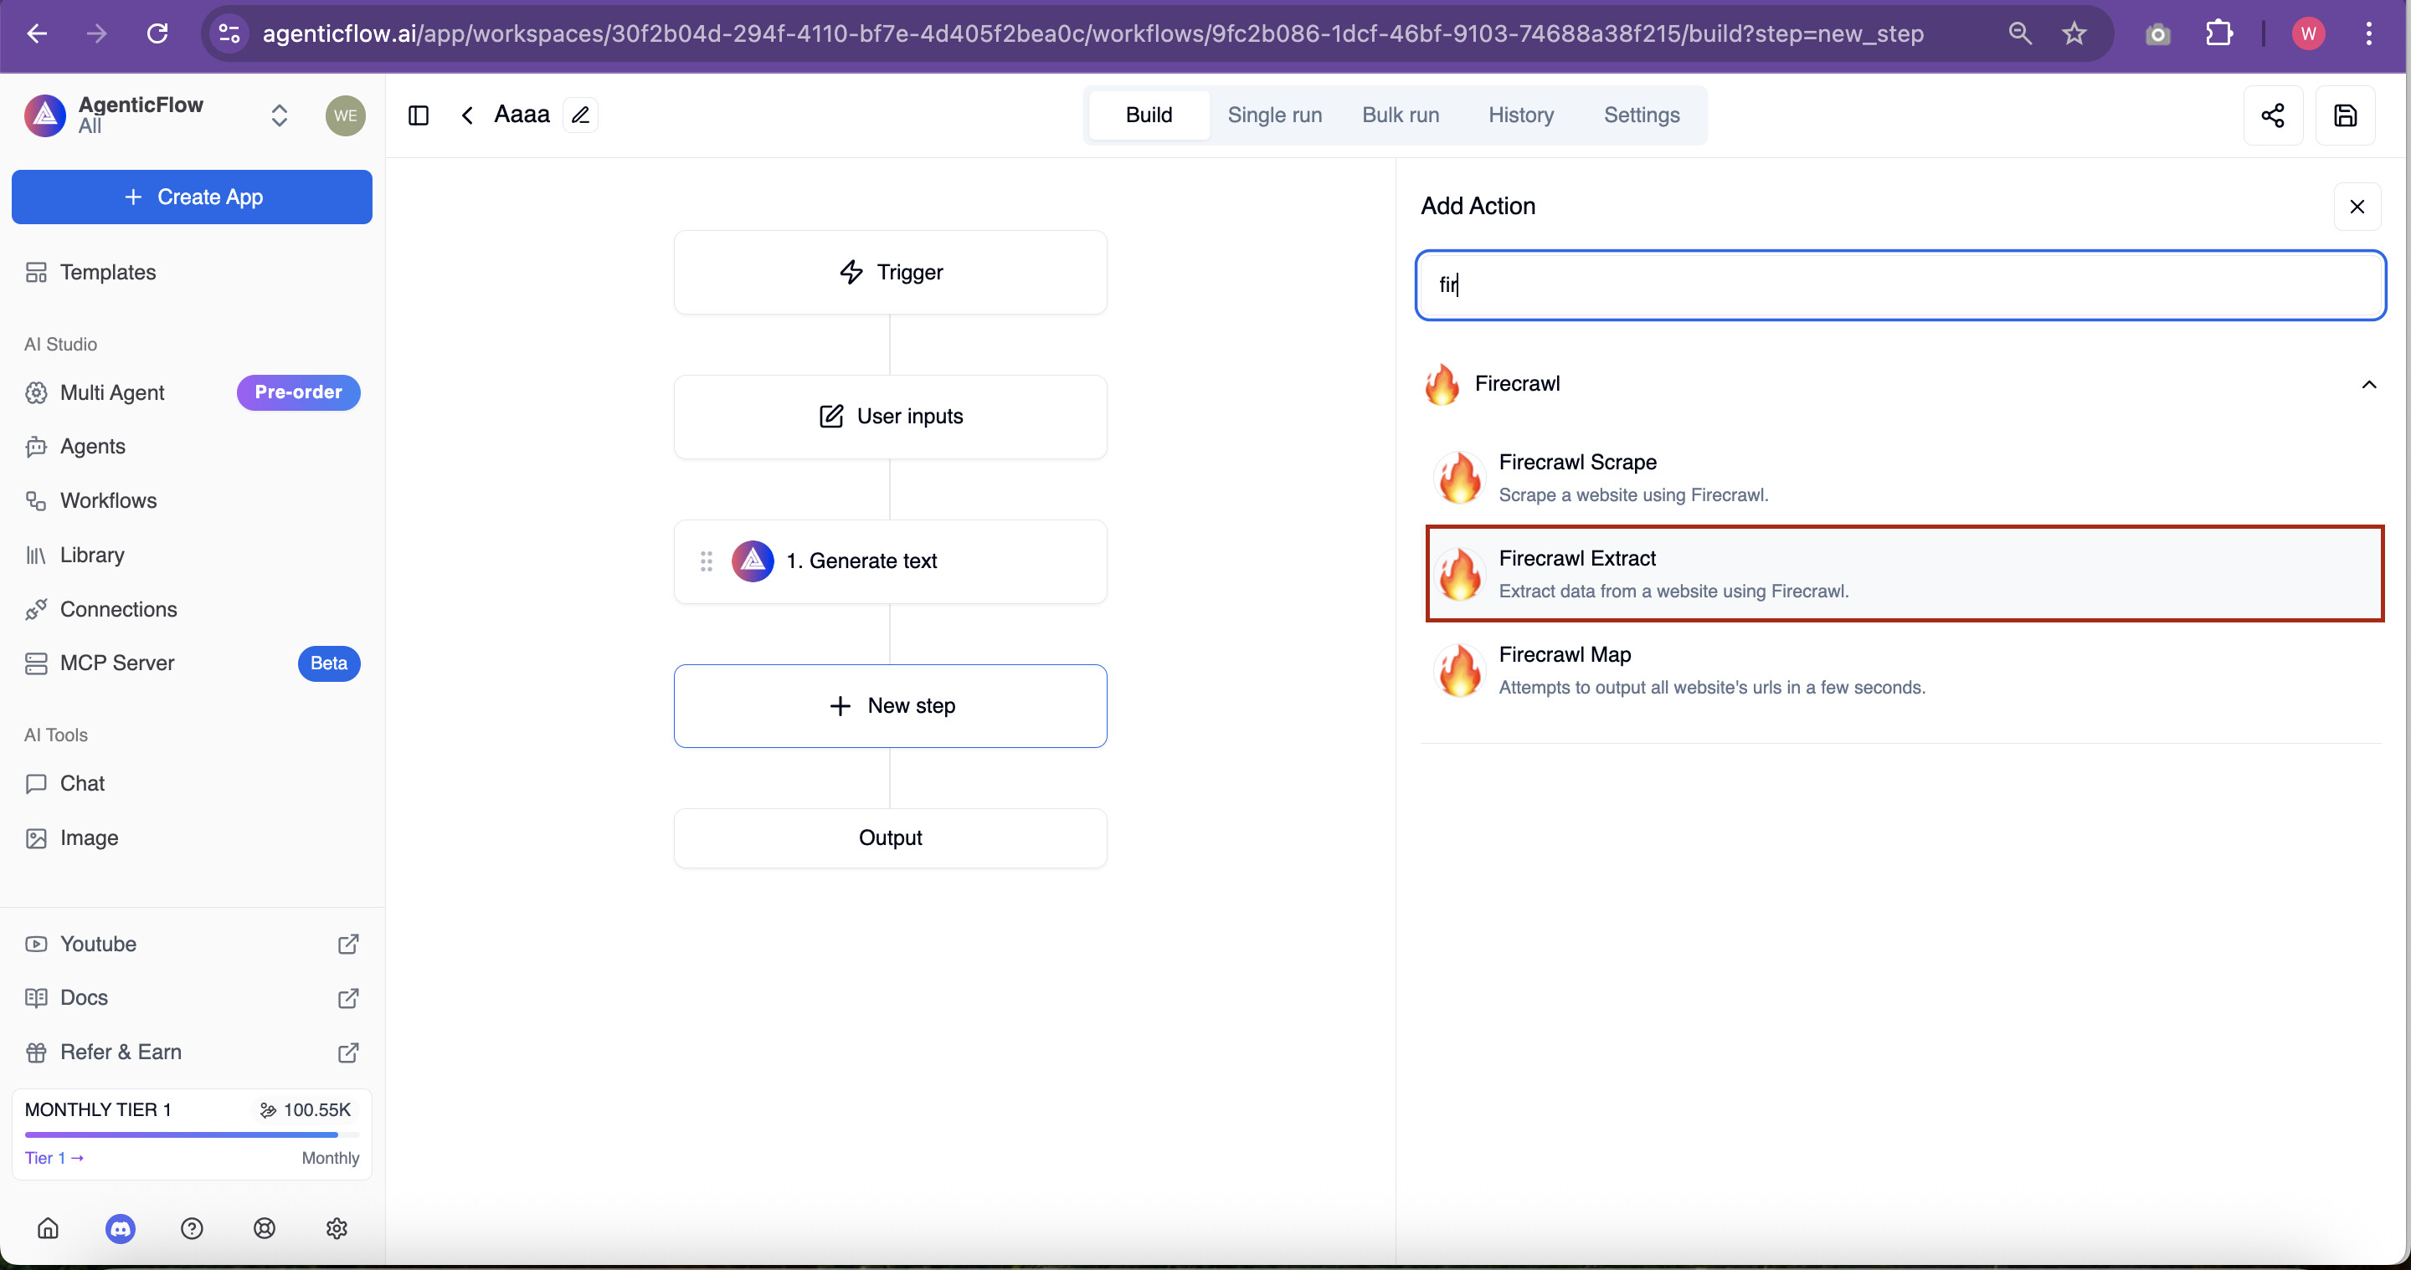
Task: Open the workspace switcher arrows
Action: tap(279, 115)
